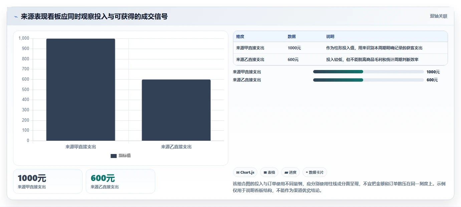Click description starting 投入较低
The image size is (461, 207).
[372, 60]
